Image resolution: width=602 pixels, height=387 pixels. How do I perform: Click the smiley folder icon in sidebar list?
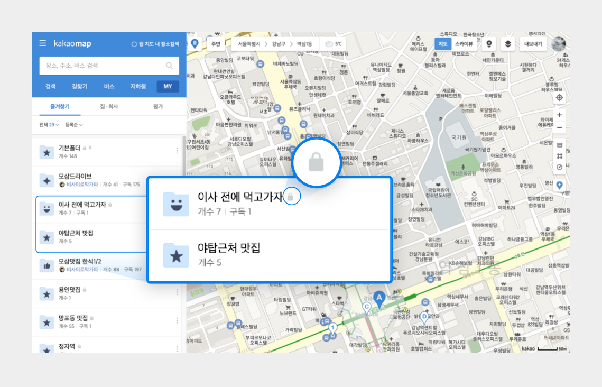point(47,209)
